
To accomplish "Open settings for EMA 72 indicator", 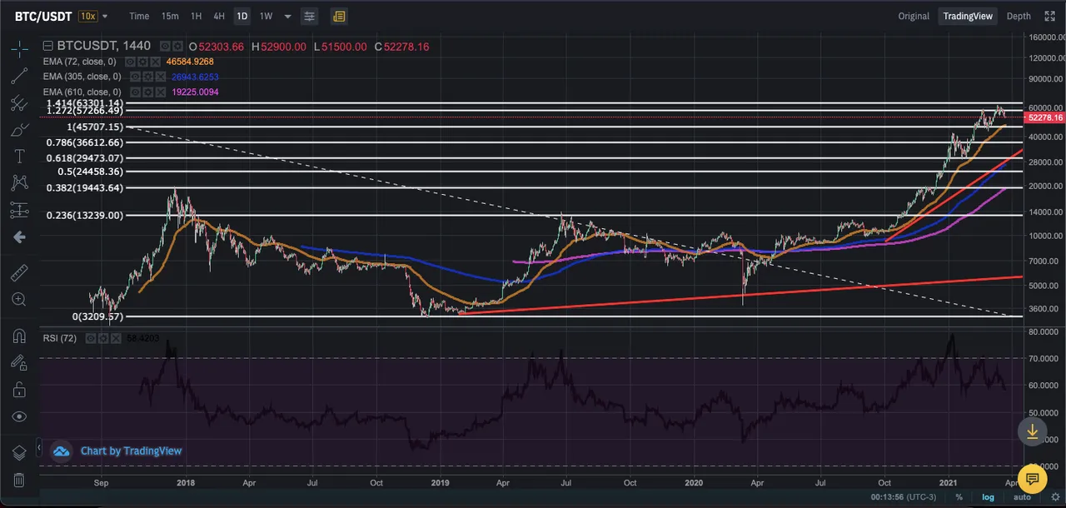I will point(142,62).
